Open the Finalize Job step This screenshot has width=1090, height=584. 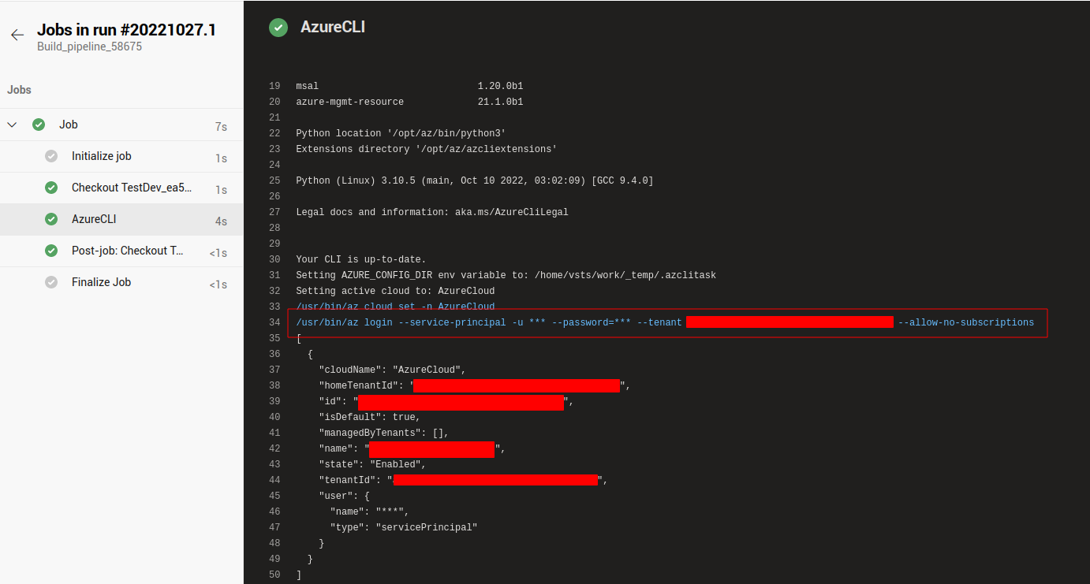coord(121,282)
